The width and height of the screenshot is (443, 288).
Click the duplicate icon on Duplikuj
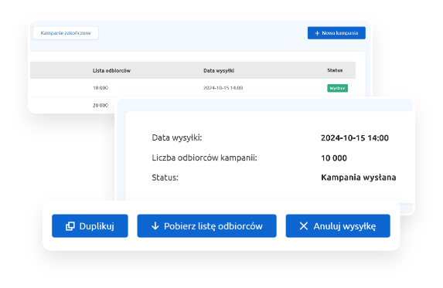point(70,226)
